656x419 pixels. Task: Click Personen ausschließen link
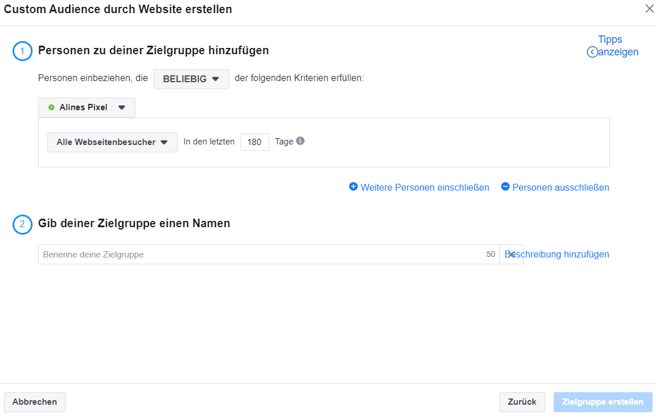561,188
